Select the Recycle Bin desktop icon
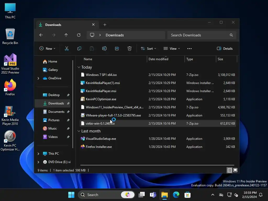268x201 pixels. pyautogui.click(x=10, y=36)
